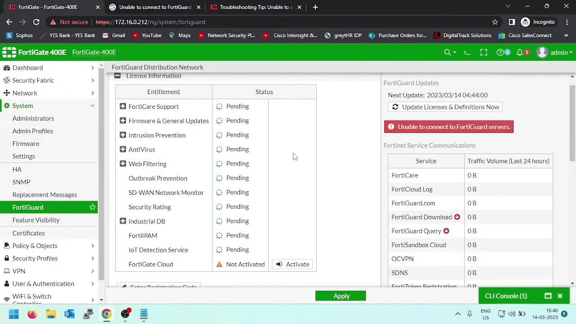The image size is (576, 324).
Task: Collapse the License Information section
Action: click(117, 76)
